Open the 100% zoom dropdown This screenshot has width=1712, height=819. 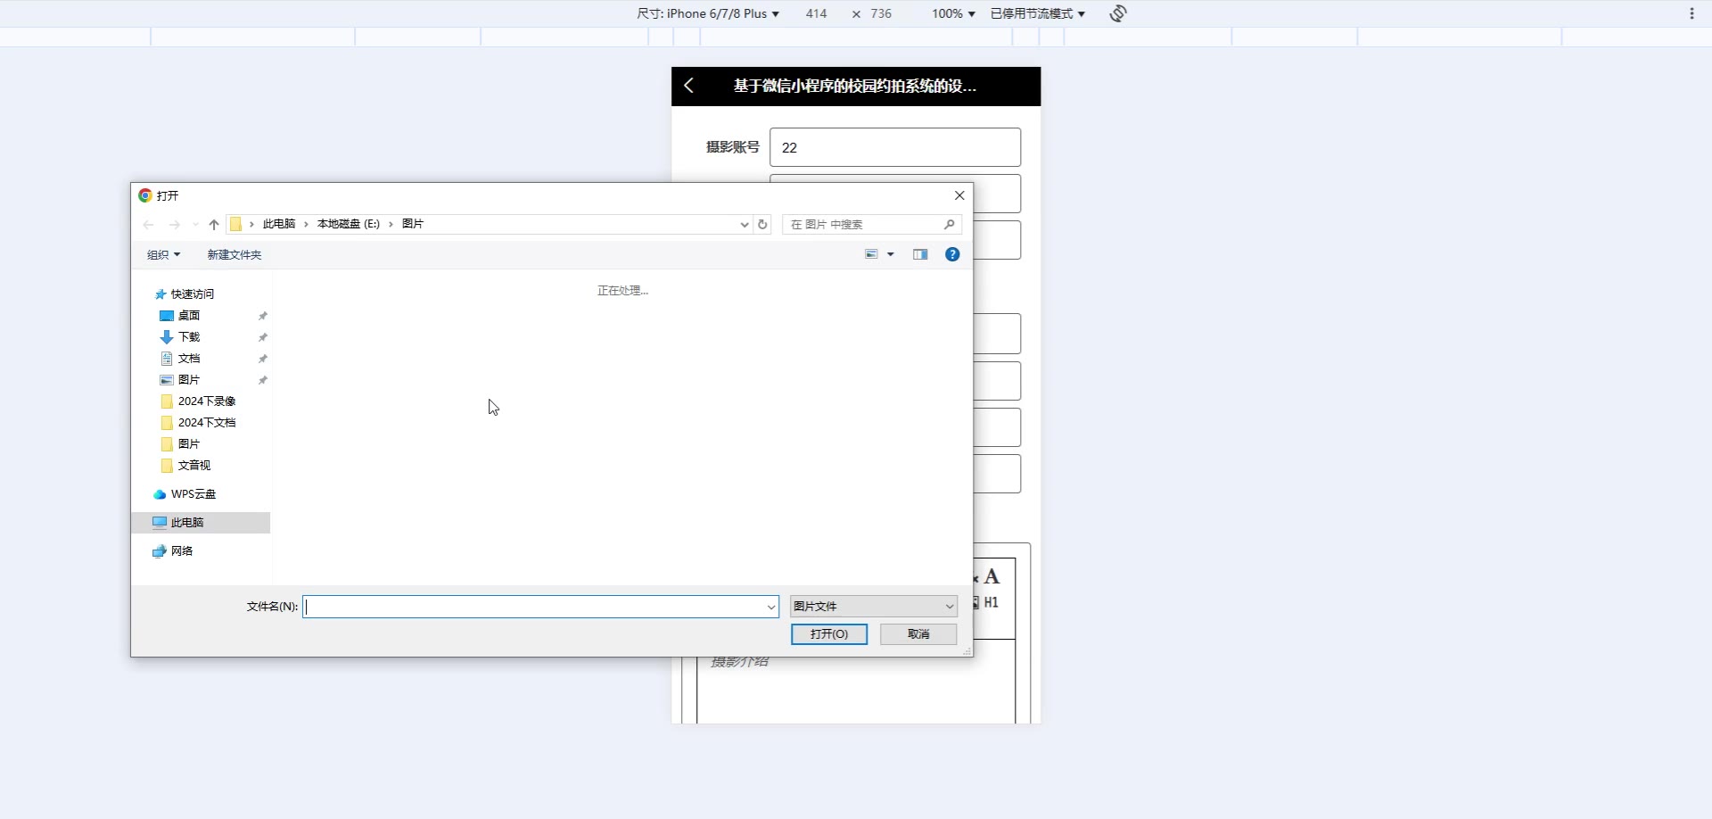pos(953,13)
